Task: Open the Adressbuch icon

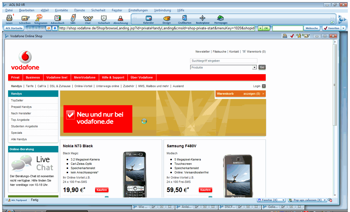Action: click(x=58, y=19)
